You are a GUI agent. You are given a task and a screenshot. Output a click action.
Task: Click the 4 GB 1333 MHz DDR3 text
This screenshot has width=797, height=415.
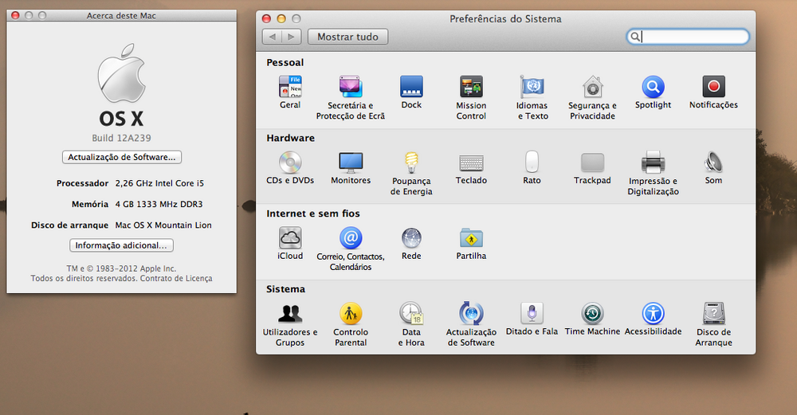[x=159, y=204]
